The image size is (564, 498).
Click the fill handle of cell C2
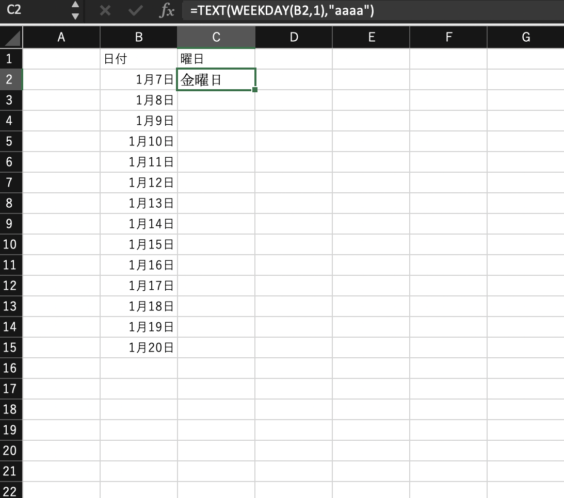click(x=255, y=90)
